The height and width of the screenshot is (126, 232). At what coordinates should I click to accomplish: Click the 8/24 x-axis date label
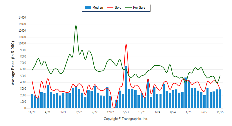pyautogui.click(x=173, y=112)
